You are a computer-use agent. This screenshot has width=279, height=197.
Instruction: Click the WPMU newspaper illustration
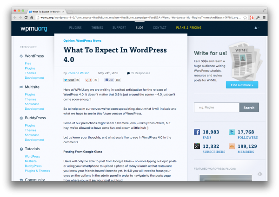click(245, 61)
